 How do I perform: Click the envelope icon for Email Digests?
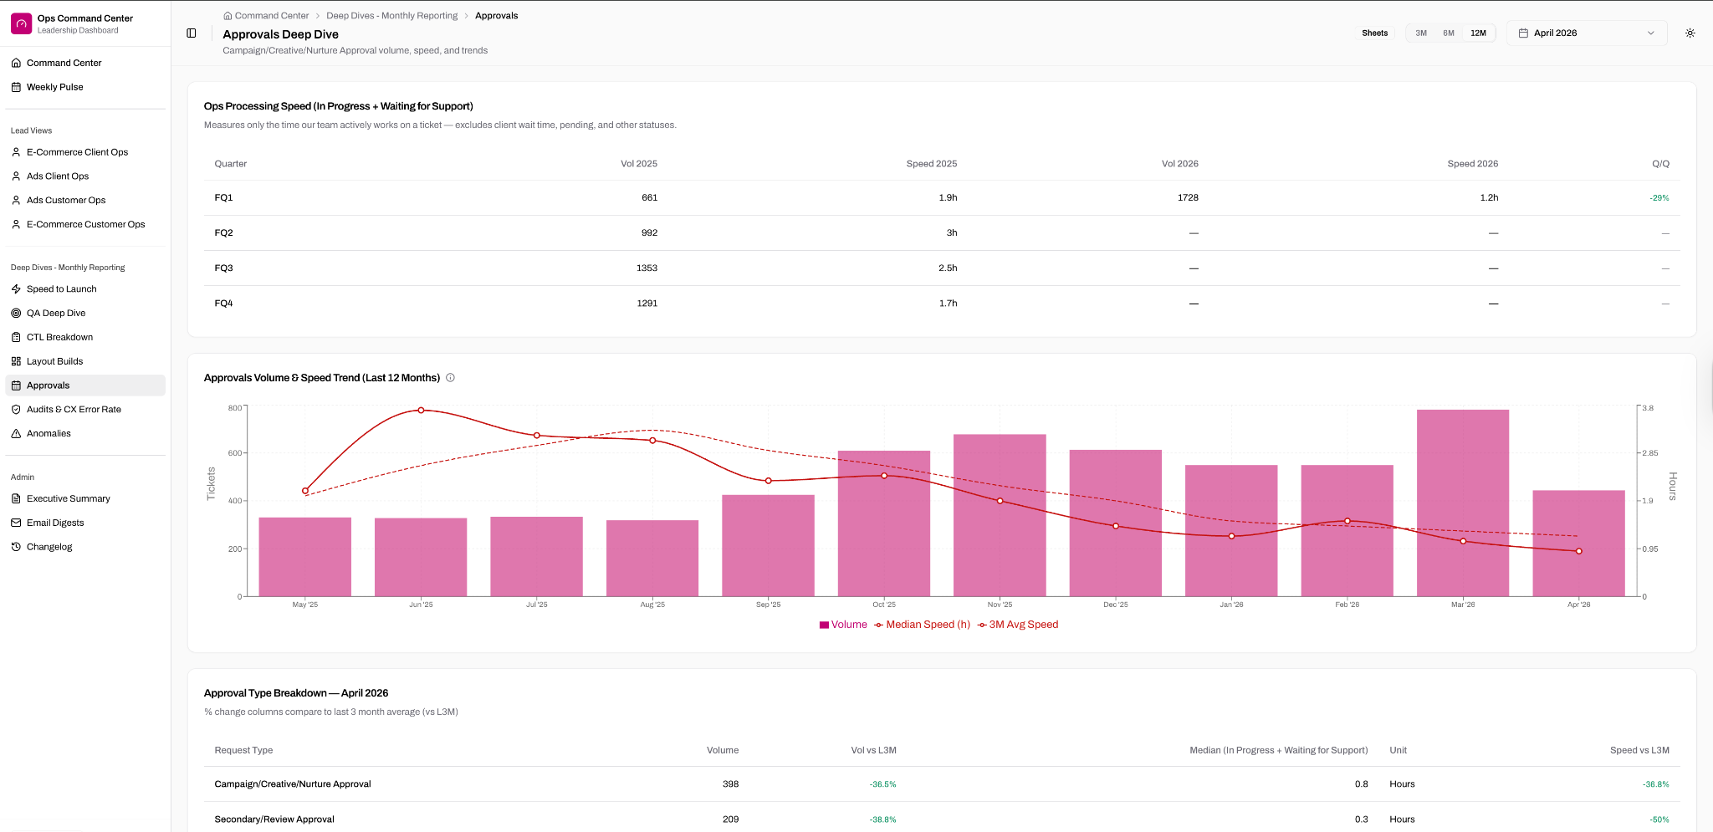[x=16, y=523]
